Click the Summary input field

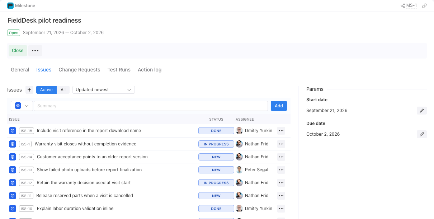(x=151, y=106)
